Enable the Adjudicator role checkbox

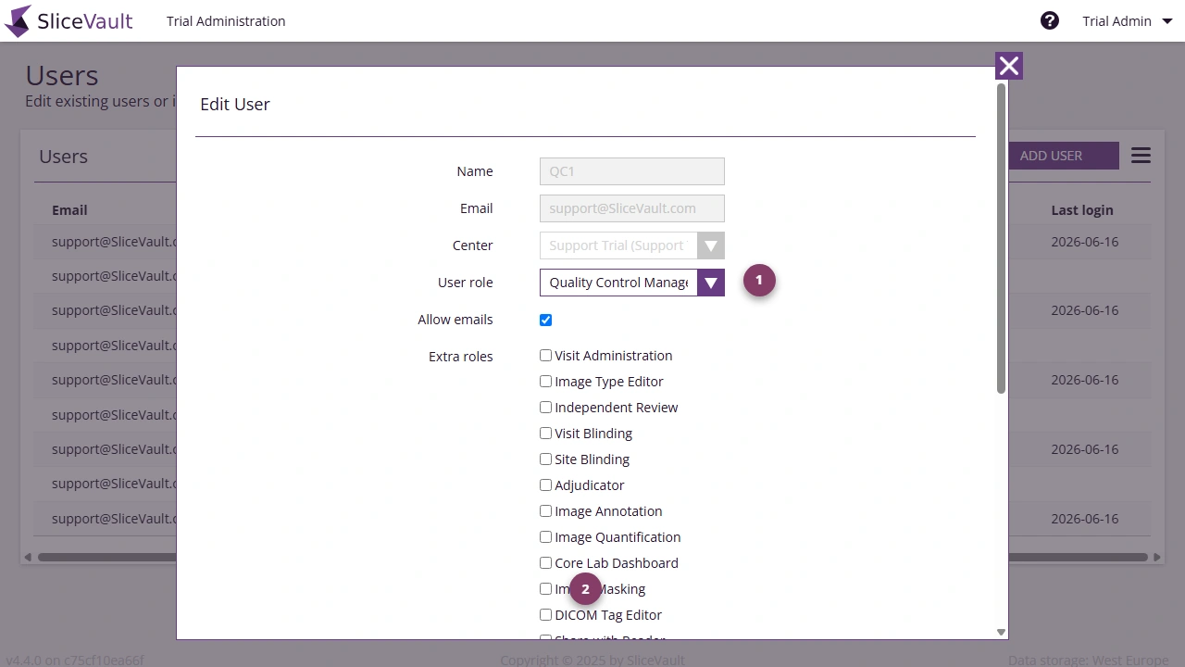(545, 485)
